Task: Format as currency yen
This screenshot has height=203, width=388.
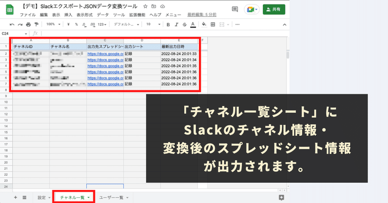Action: [68, 25]
